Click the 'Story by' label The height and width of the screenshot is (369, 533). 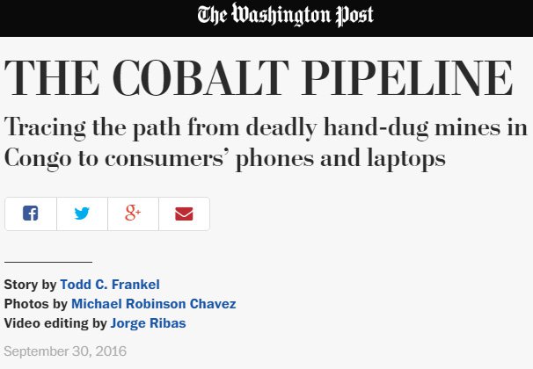[x=30, y=285]
